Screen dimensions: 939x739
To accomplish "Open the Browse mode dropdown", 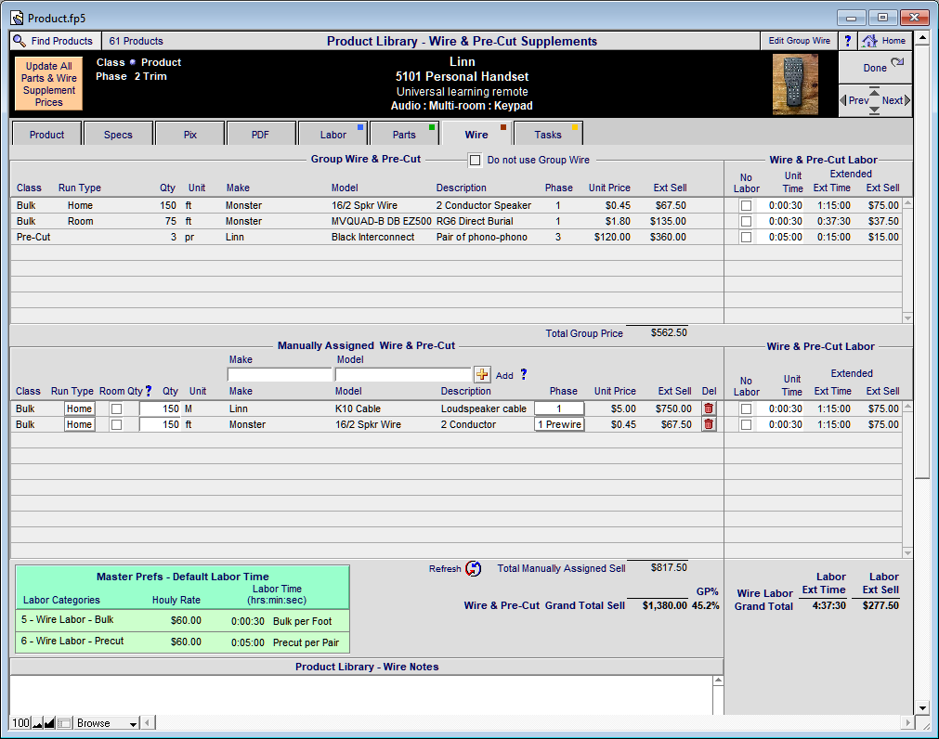I will (106, 723).
